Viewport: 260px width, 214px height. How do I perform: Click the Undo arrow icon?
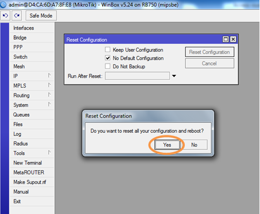[5, 16]
